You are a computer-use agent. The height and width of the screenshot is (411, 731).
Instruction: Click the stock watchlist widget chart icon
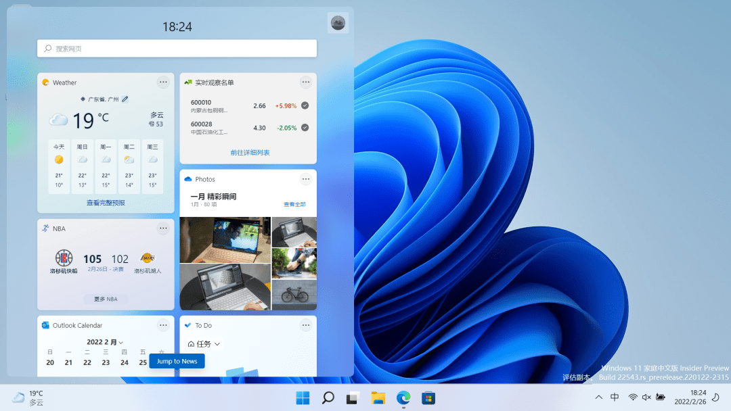(x=187, y=82)
